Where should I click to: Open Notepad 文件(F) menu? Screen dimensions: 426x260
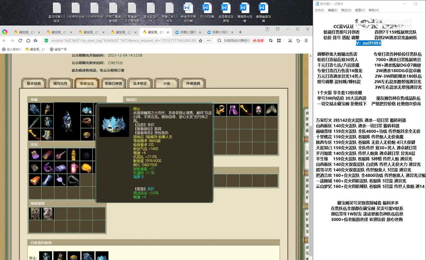[319, 10]
